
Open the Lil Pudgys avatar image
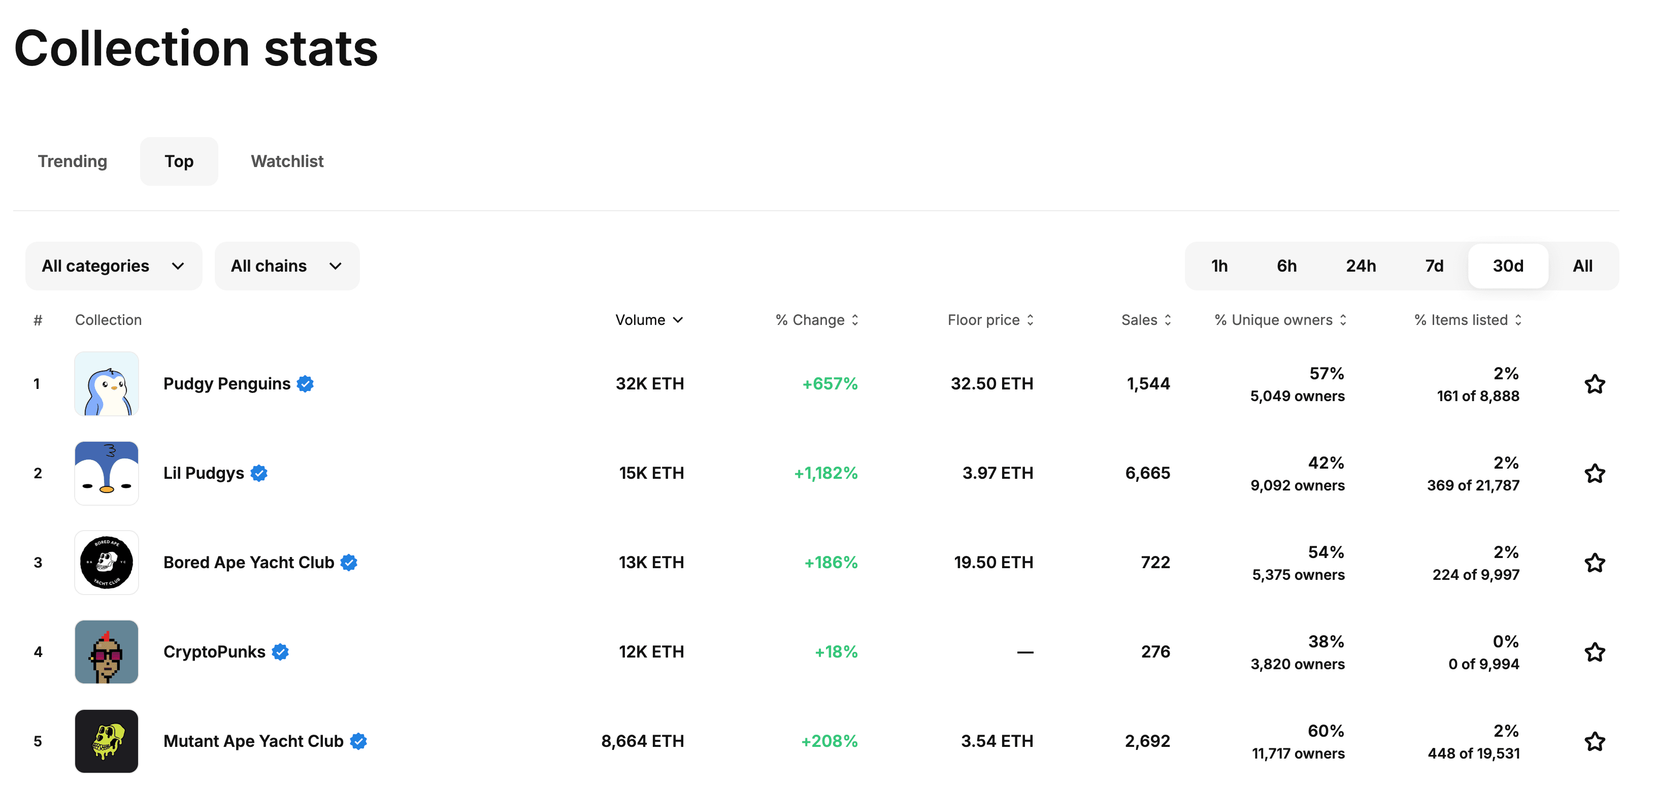click(107, 473)
